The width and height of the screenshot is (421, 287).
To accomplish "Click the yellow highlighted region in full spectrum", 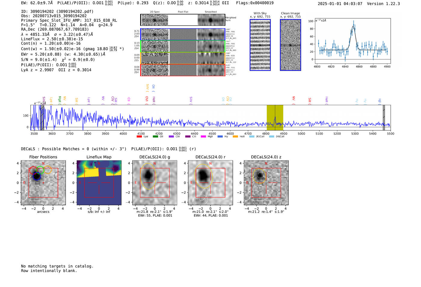I will tap(275, 118).
